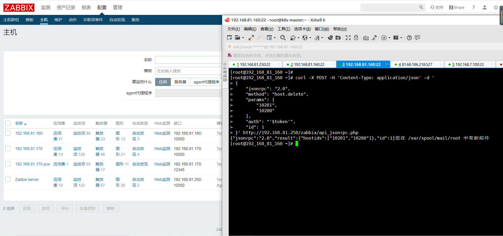Viewport: 503px width, 236px height.
Task: Tick the select-all checkbox in hosts table header
Action: (x=8, y=123)
